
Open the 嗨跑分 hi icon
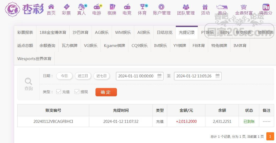(266, 7)
